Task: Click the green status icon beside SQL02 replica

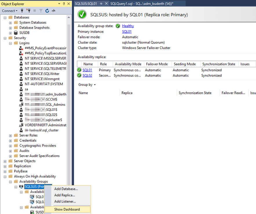Action: pyautogui.click(x=79, y=75)
